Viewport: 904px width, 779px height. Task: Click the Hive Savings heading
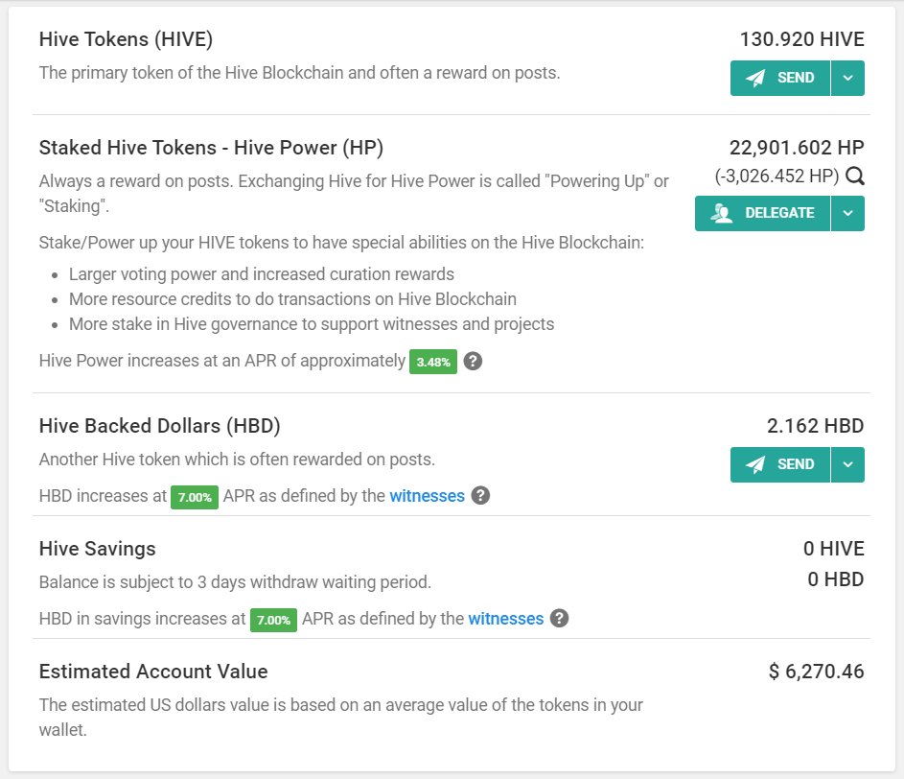tap(98, 549)
